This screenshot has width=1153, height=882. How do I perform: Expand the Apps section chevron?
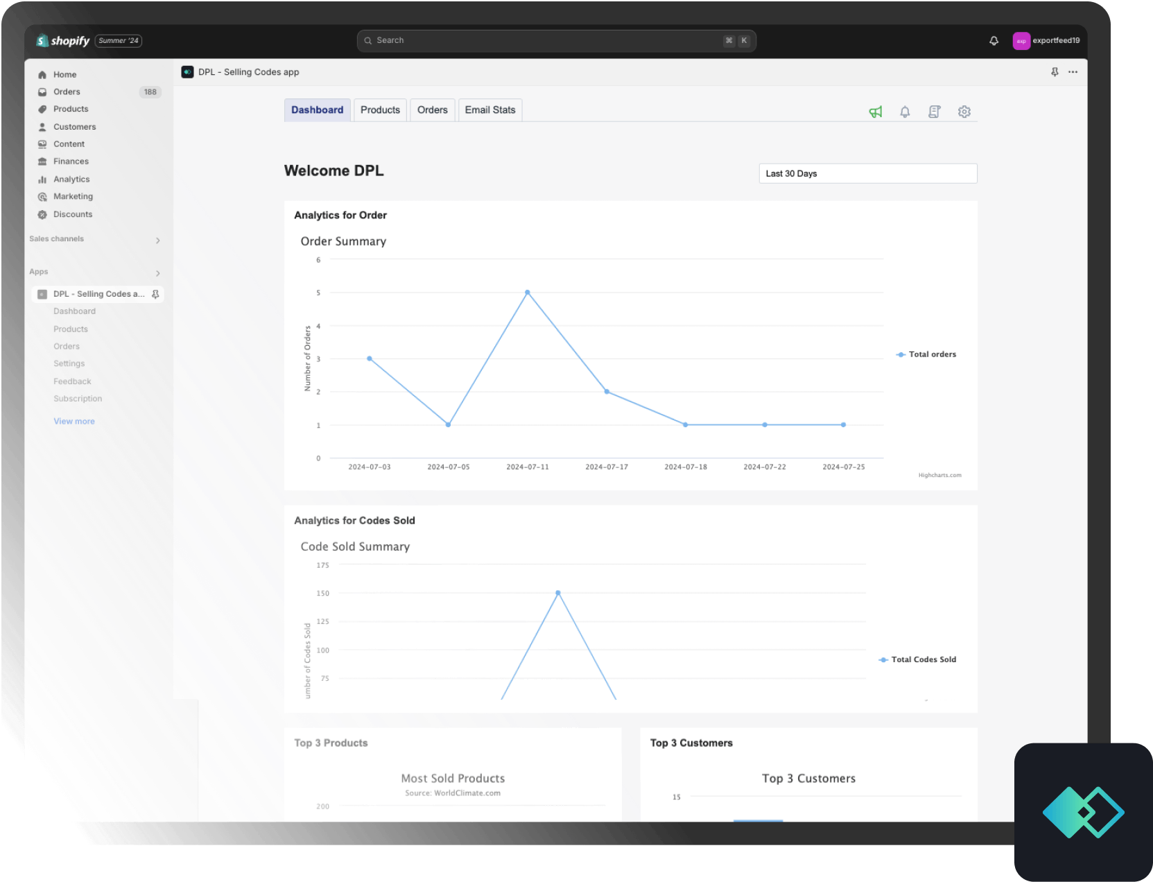pos(157,273)
